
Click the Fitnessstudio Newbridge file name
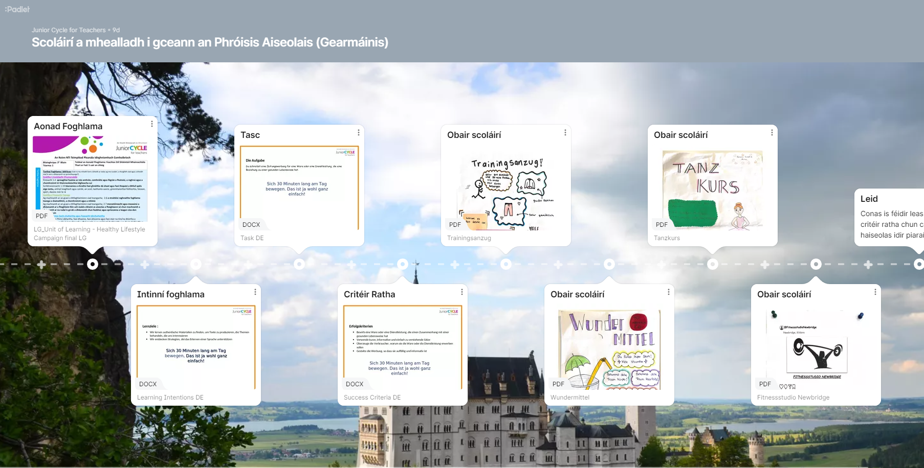point(794,397)
